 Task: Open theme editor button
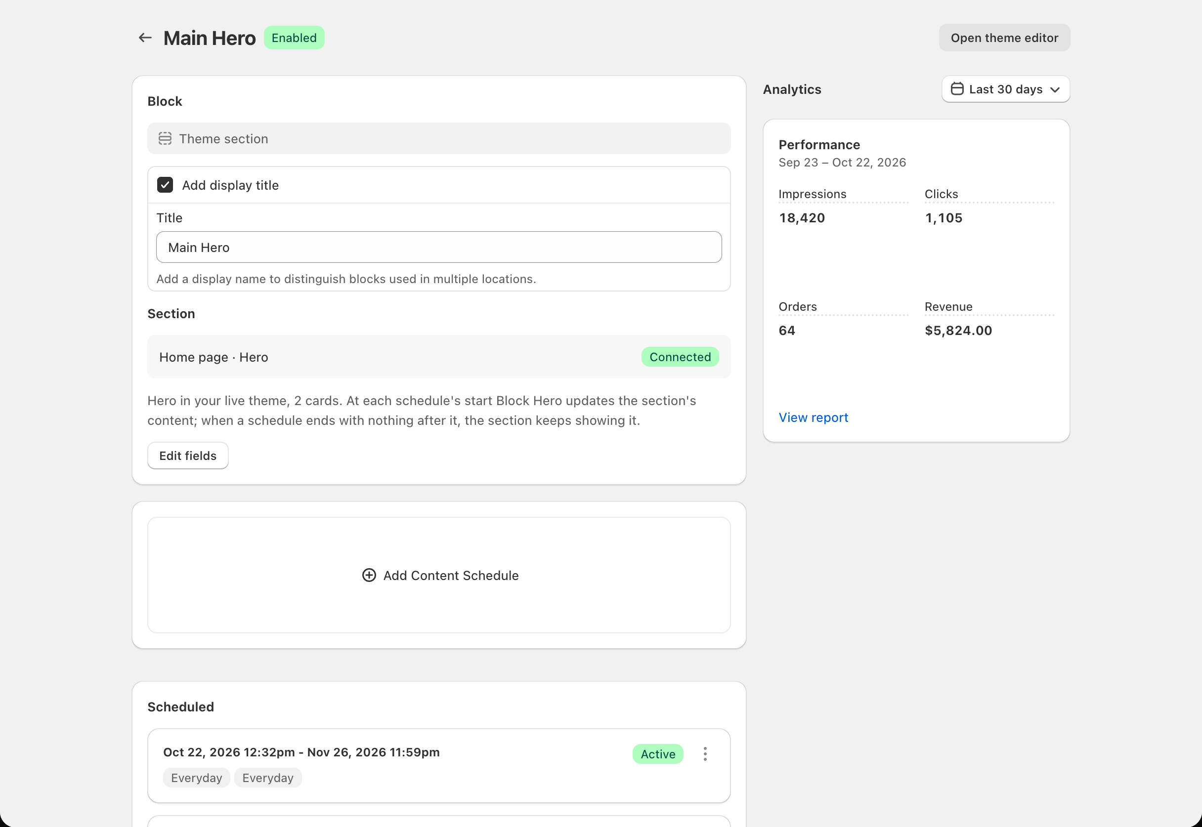[1004, 38]
